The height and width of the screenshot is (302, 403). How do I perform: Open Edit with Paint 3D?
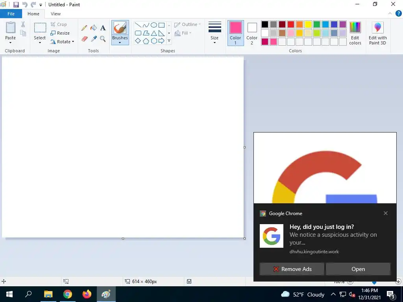click(x=377, y=33)
